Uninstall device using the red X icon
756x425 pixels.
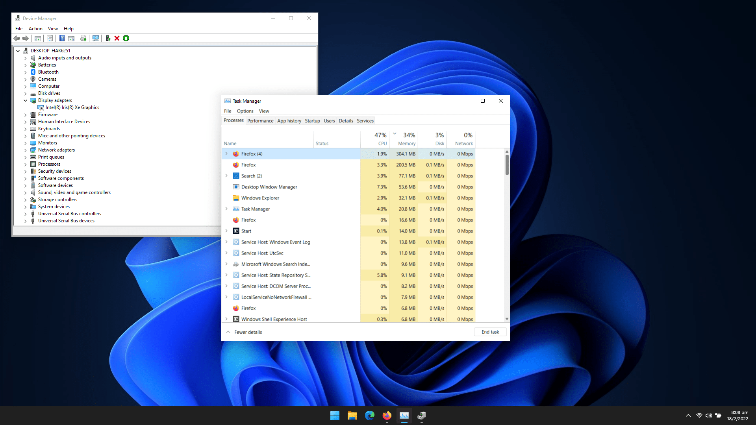pos(117,38)
